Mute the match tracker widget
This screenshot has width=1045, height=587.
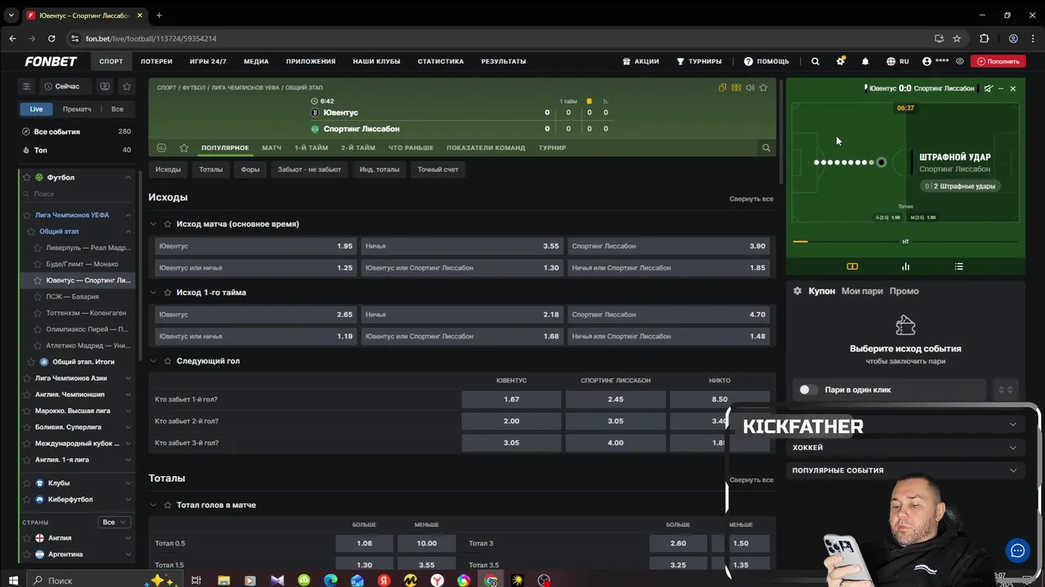pos(989,88)
